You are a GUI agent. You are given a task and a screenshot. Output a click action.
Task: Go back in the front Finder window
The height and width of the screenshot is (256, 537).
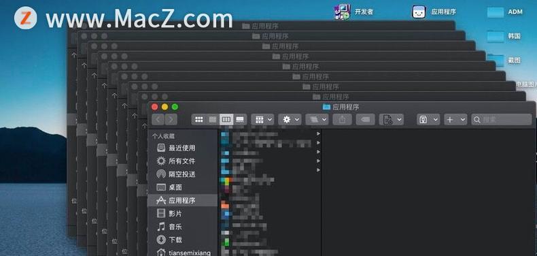point(158,119)
